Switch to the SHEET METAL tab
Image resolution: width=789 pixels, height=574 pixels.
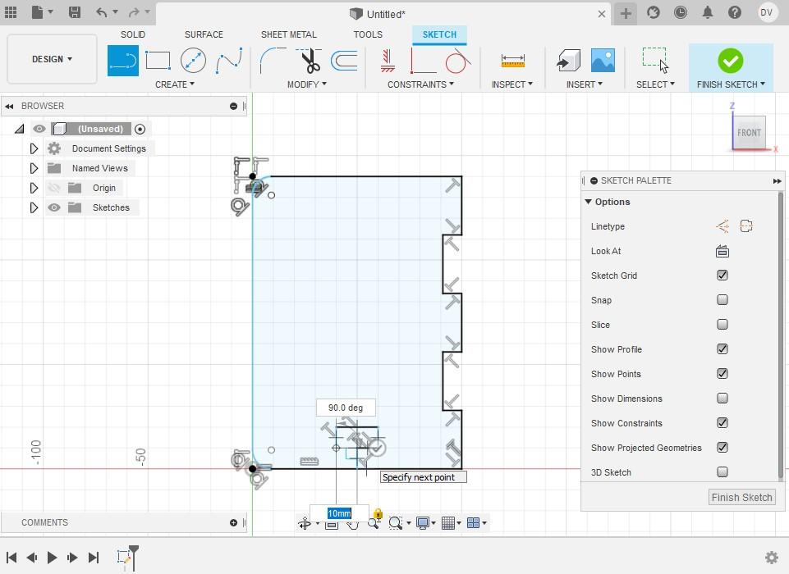(289, 34)
